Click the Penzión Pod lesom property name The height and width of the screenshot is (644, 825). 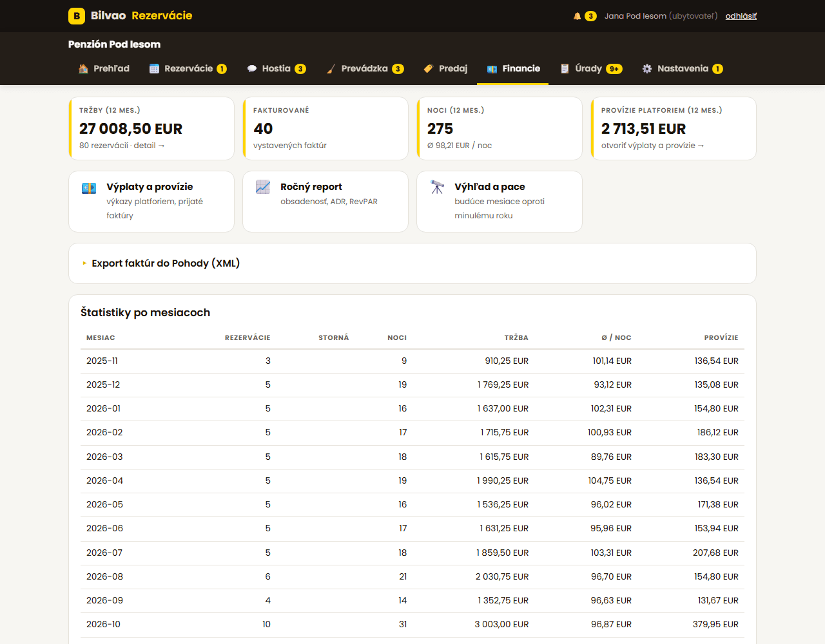(x=114, y=44)
